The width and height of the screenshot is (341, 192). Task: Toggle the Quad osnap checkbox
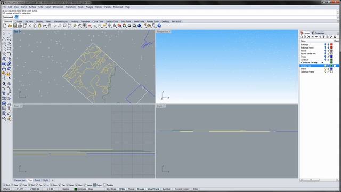click(67, 185)
